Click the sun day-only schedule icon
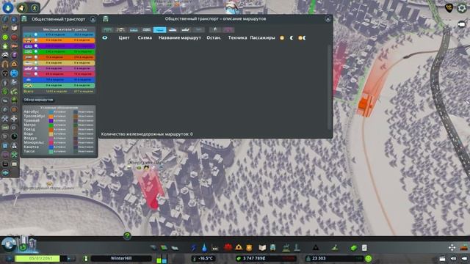This screenshot has width=470, height=264. (282, 37)
